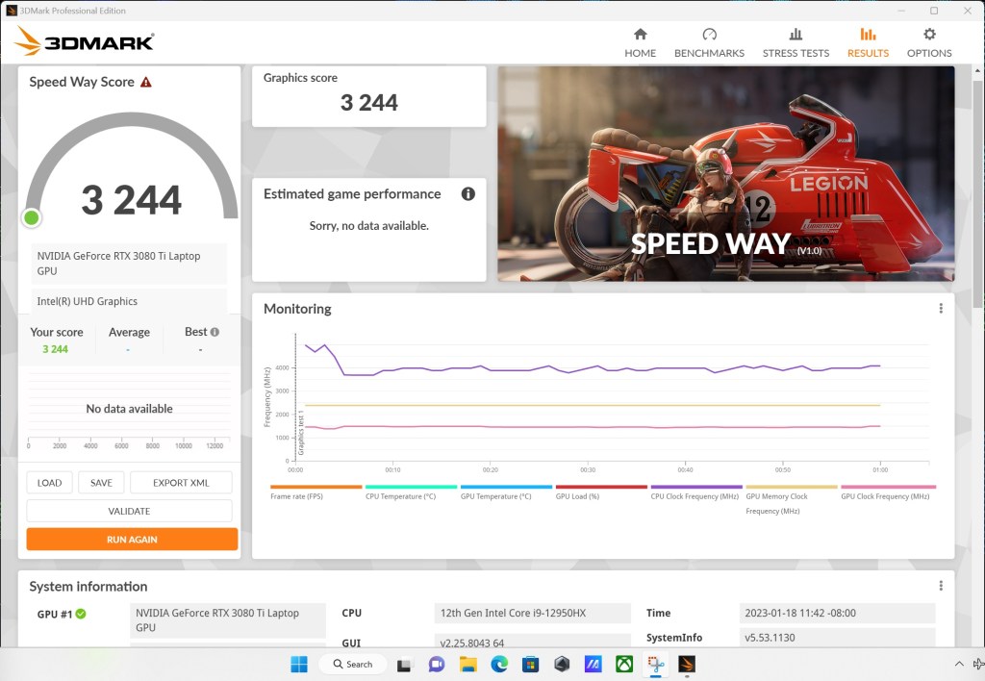Export results using EXPORT XML
Screen dimensions: 985x681
coord(181,482)
